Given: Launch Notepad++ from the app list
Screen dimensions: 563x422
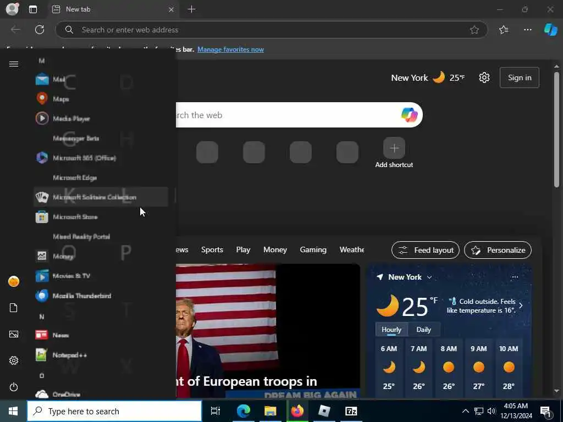Looking at the screenshot, I should (101, 355).
